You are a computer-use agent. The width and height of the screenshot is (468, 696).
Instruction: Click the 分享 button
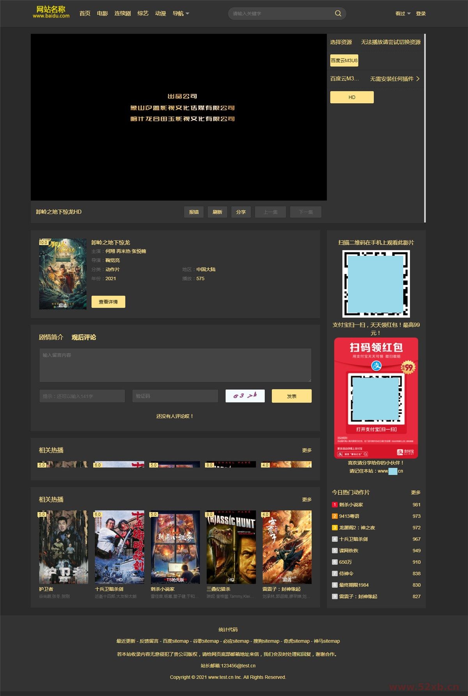click(241, 212)
